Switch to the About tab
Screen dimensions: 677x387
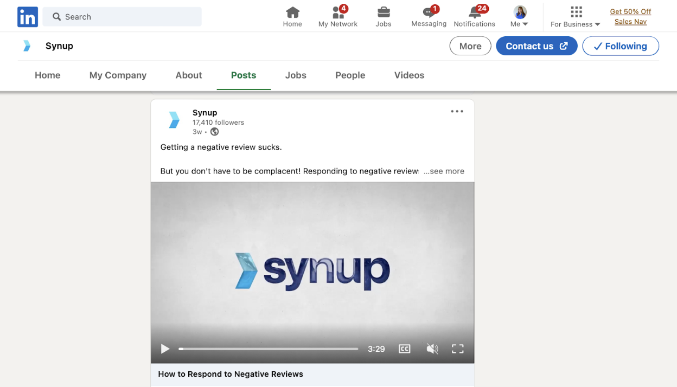(x=189, y=75)
